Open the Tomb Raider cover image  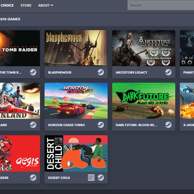(20, 48)
